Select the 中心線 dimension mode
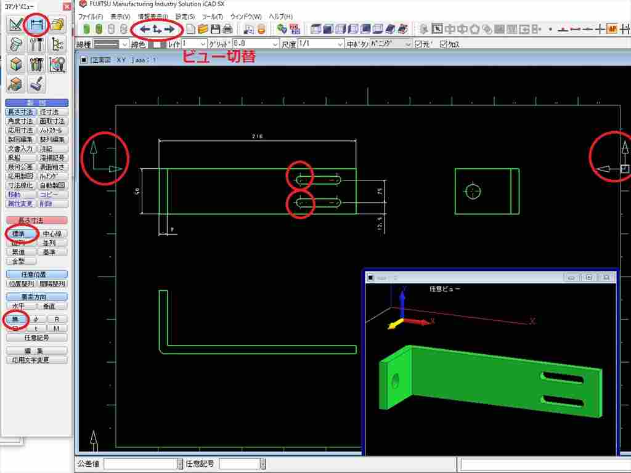631x473 pixels. click(x=52, y=233)
